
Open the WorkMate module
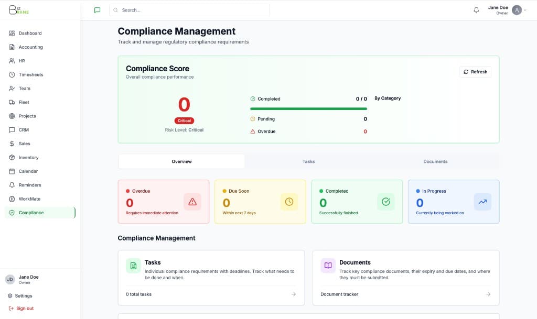point(29,199)
